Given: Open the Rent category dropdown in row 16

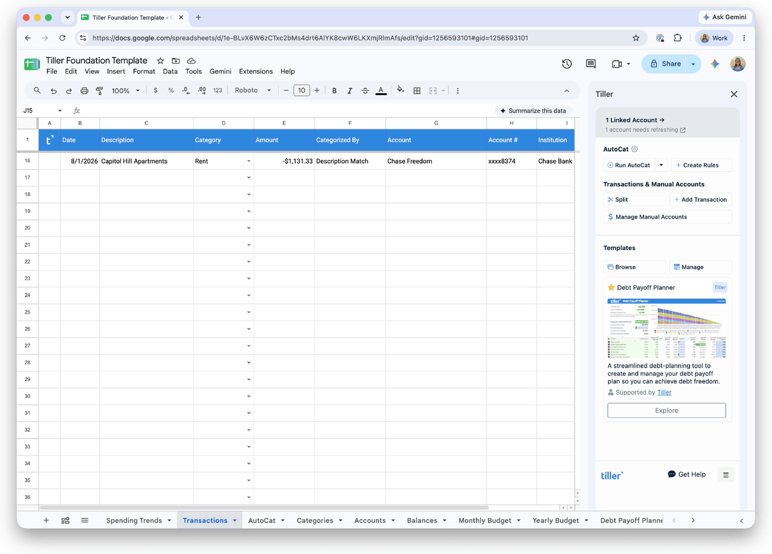Looking at the screenshot, I should tap(248, 161).
